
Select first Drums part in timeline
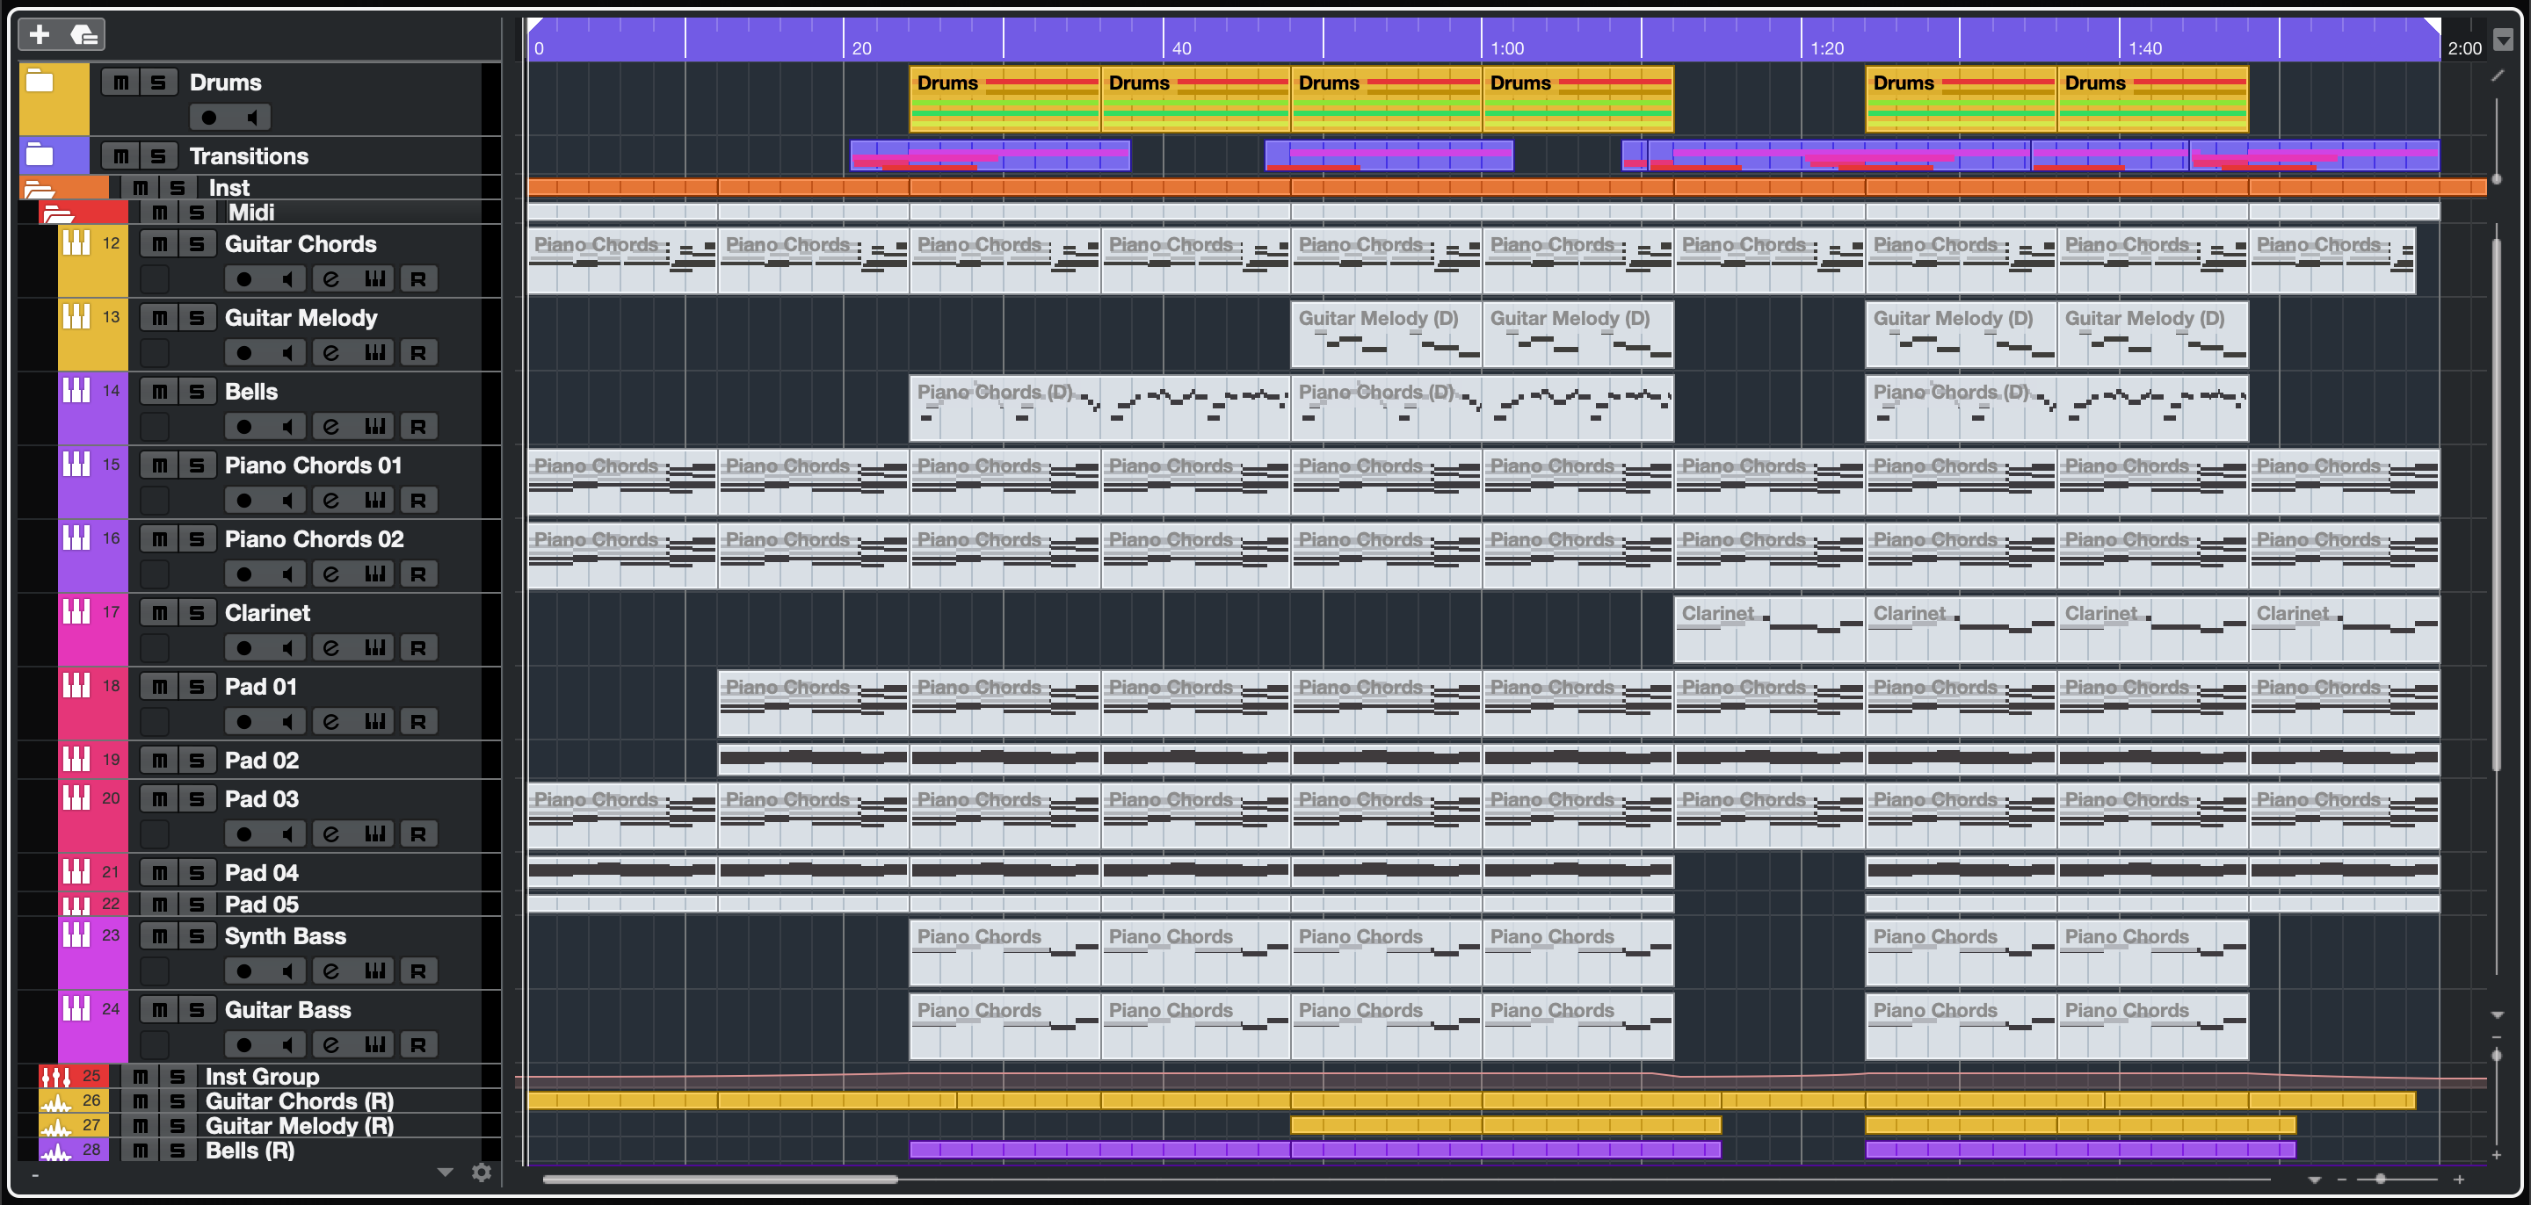click(1004, 98)
